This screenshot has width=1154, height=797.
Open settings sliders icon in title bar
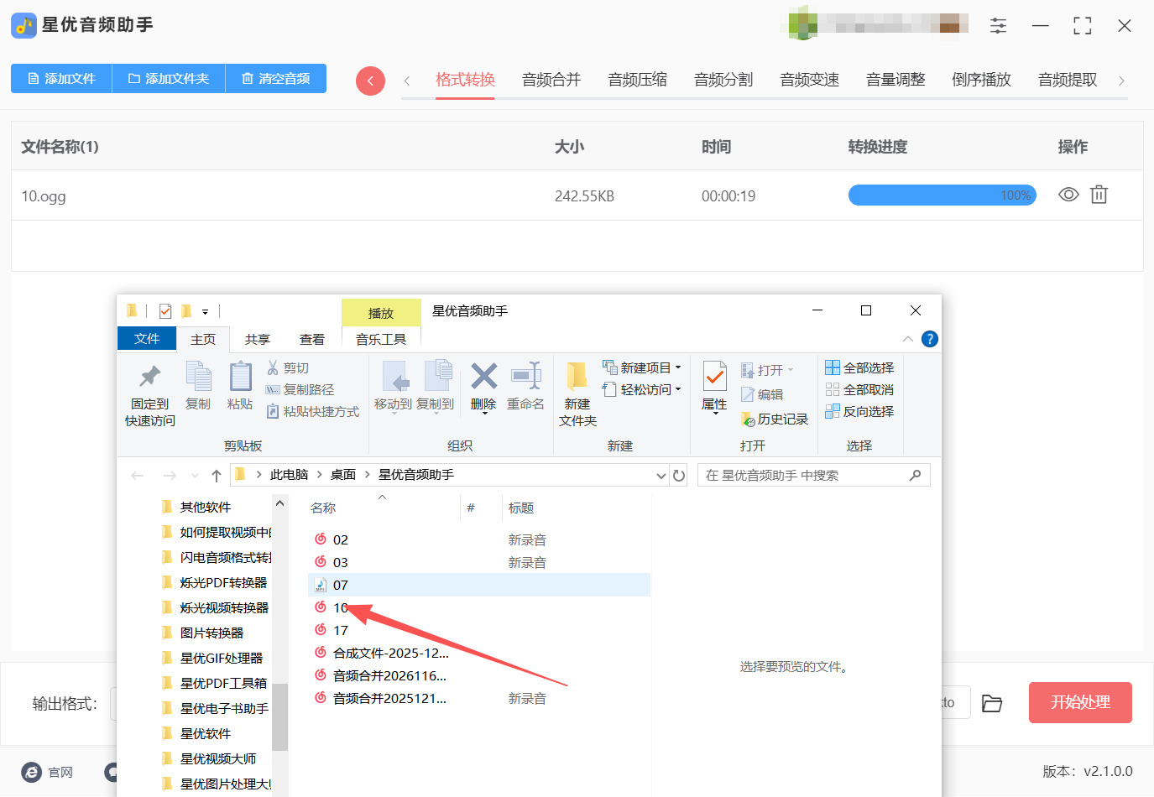(x=998, y=26)
